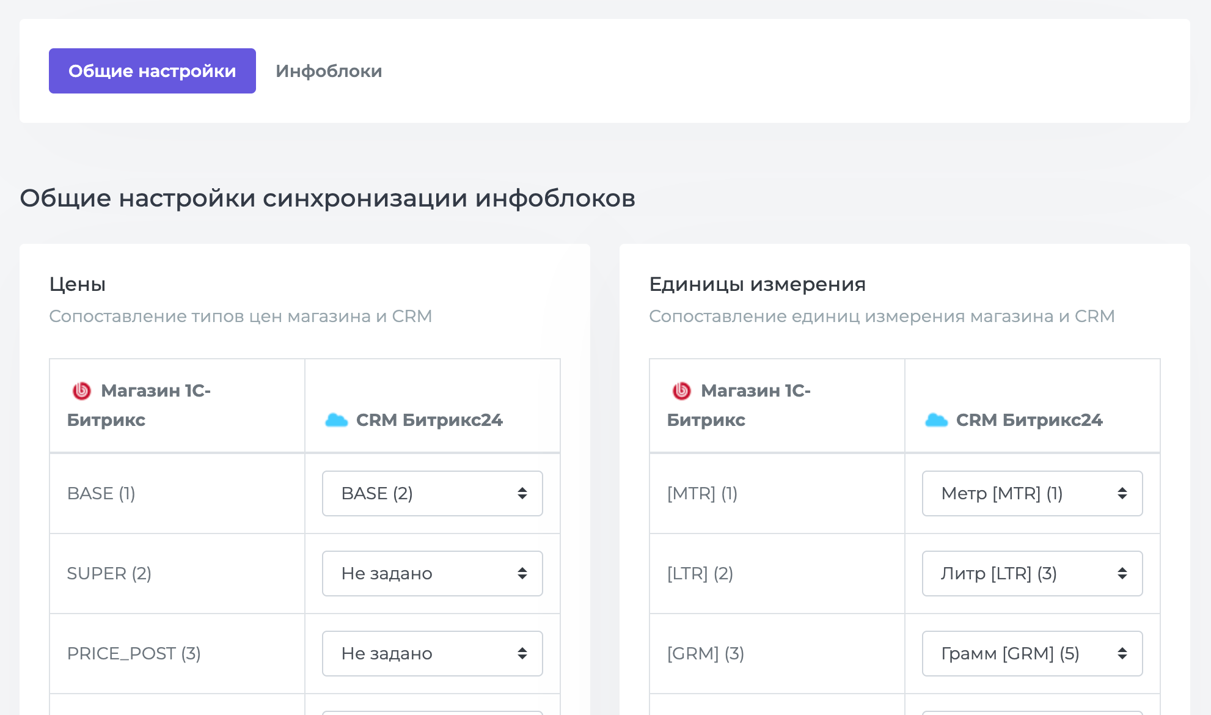
Task: Click the Сопоставление единиц измерения description text
Action: pos(882,316)
